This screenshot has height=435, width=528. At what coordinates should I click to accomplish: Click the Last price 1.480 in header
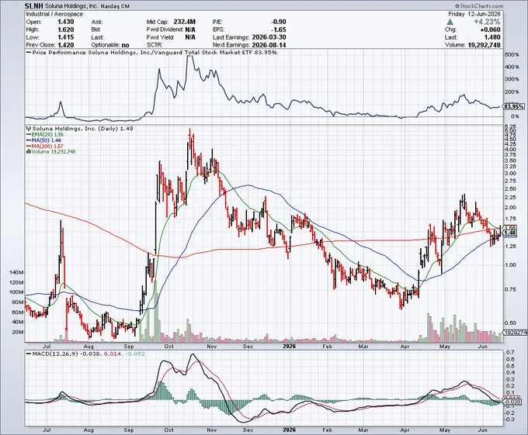(x=492, y=37)
